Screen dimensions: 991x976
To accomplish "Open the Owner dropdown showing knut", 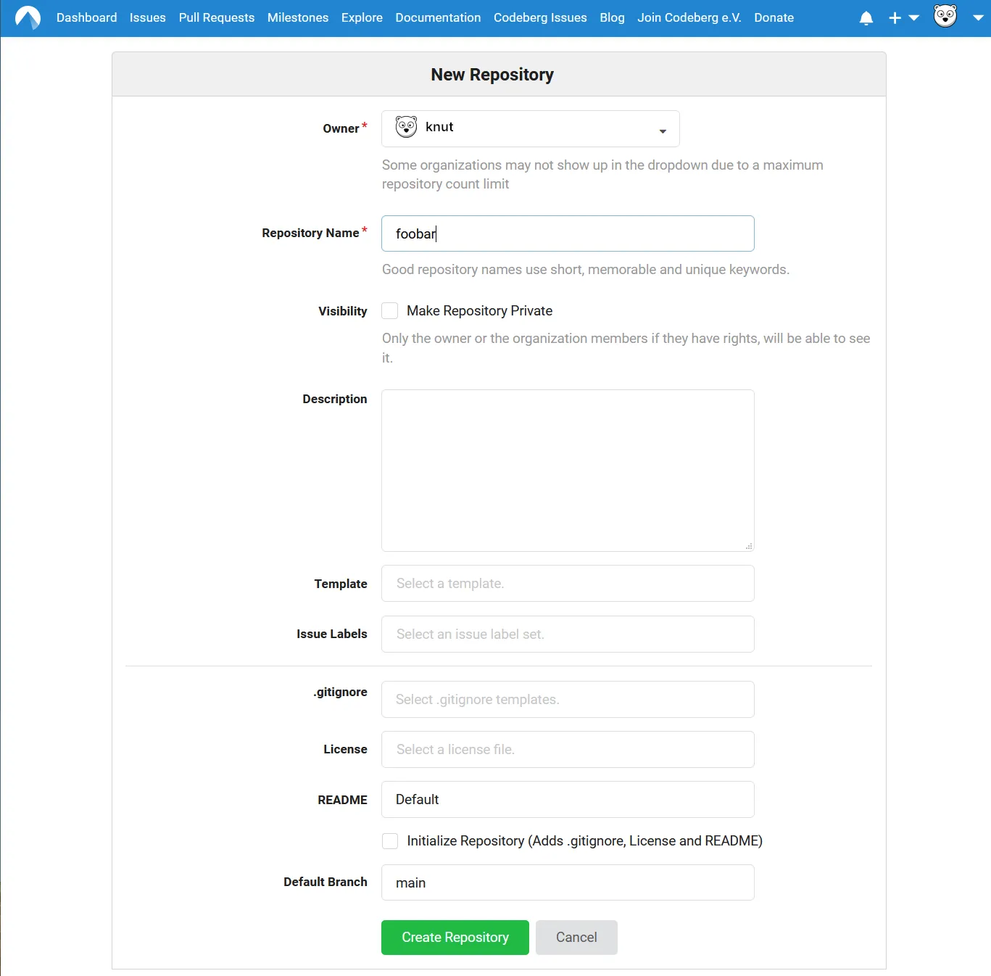I will pos(530,128).
